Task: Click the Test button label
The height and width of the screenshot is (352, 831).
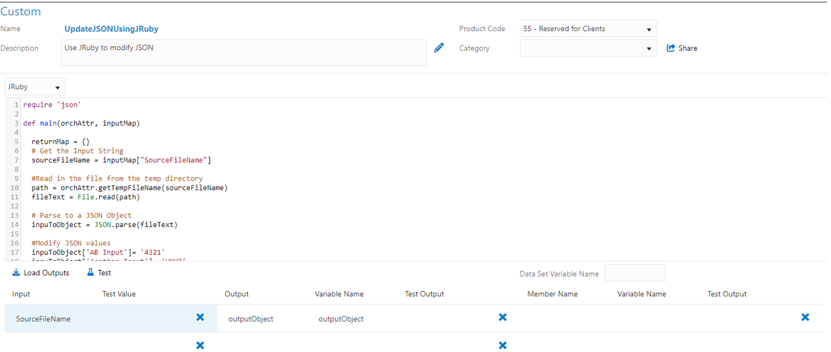Action: (x=105, y=273)
